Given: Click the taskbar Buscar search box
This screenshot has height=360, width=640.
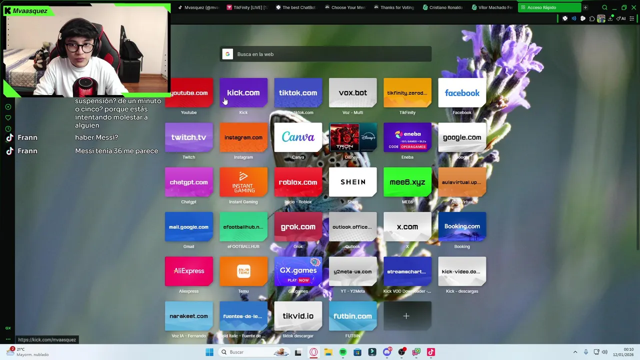Looking at the screenshot, I should tap(253, 352).
